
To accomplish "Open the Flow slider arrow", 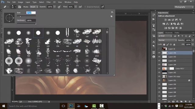I will pos(76,7).
